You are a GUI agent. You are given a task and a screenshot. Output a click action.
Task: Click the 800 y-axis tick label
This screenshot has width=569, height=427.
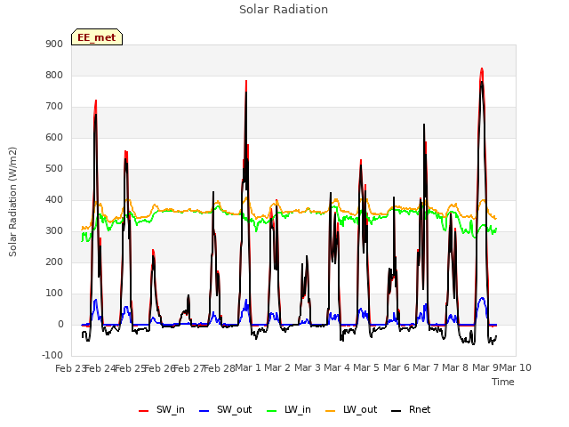click(x=54, y=75)
